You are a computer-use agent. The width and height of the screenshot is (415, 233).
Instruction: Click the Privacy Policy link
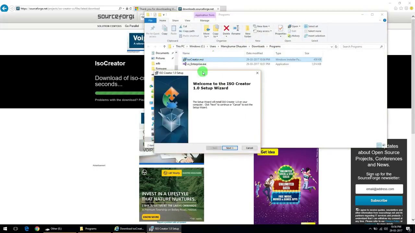[392, 221]
